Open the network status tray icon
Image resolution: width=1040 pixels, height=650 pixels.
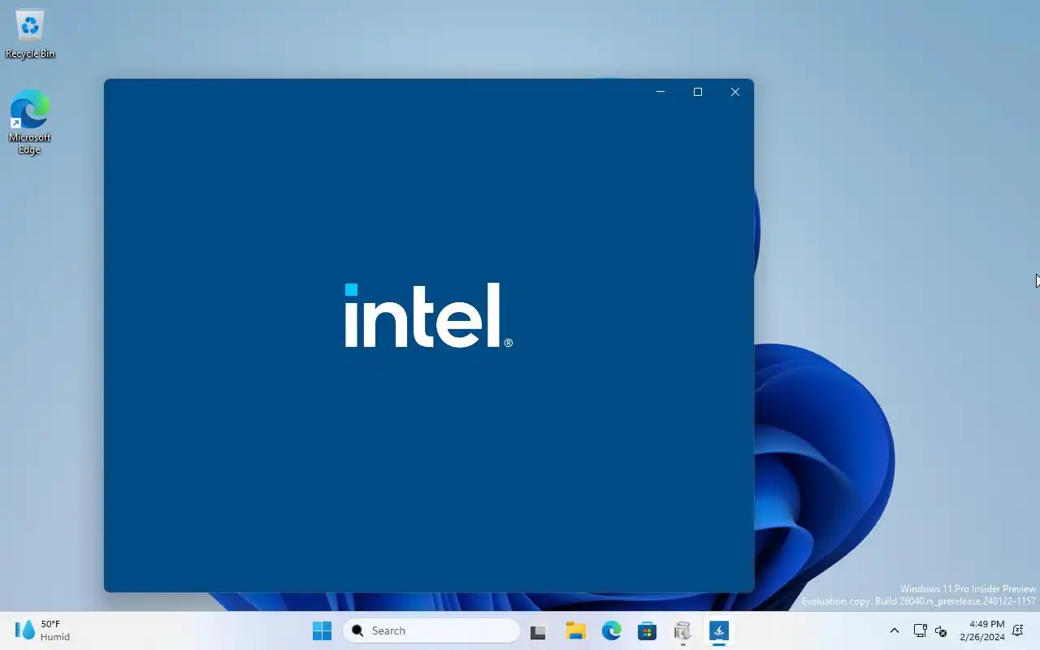pyautogui.click(x=920, y=630)
